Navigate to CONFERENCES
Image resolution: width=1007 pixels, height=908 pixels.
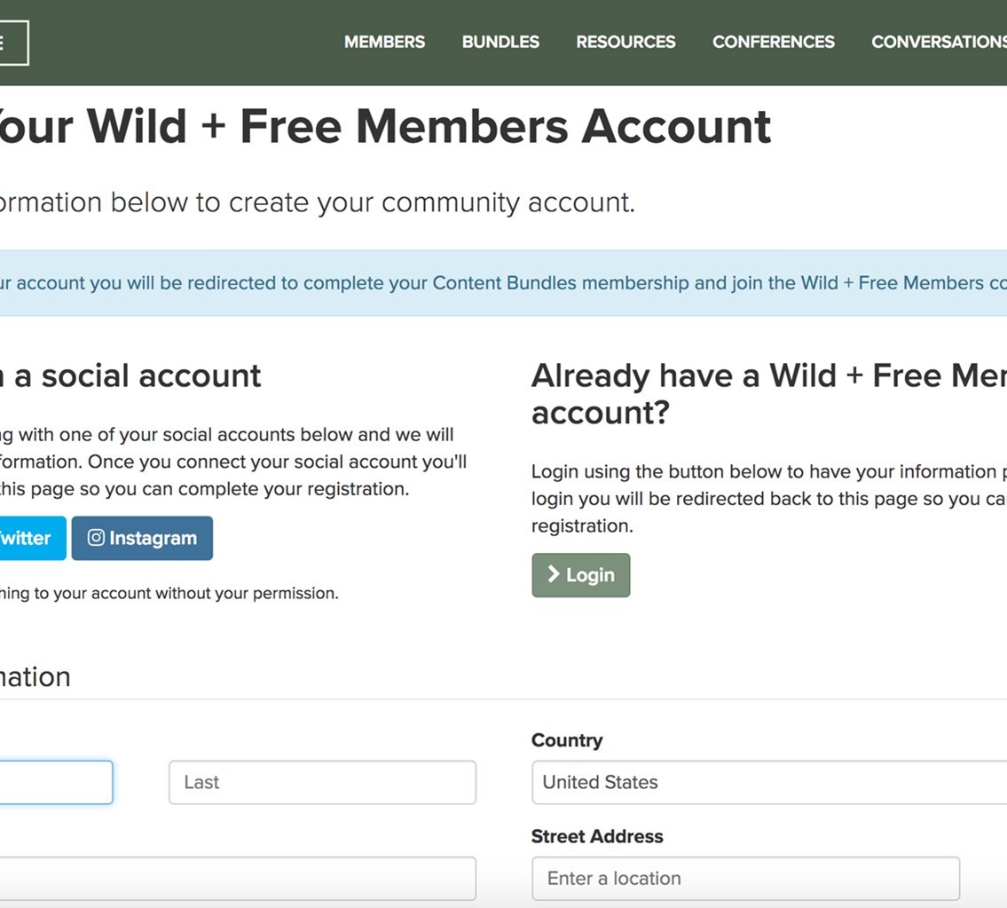pyautogui.click(x=773, y=42)
